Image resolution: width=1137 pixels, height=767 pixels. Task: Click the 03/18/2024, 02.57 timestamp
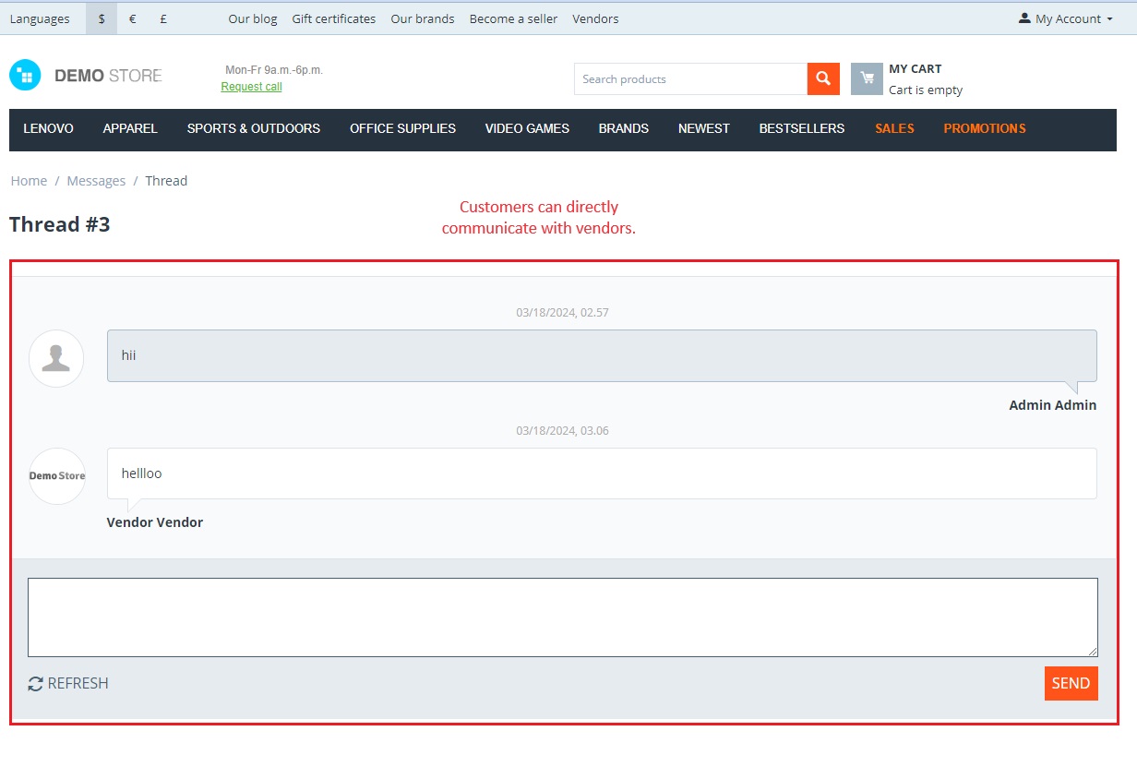tap(563, 313)
